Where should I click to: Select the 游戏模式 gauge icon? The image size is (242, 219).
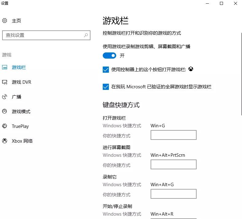pos(5,111)
